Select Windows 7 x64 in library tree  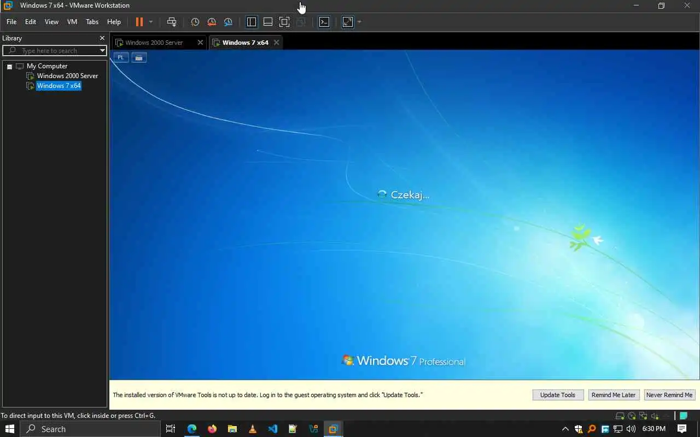[x=59, y=86]
